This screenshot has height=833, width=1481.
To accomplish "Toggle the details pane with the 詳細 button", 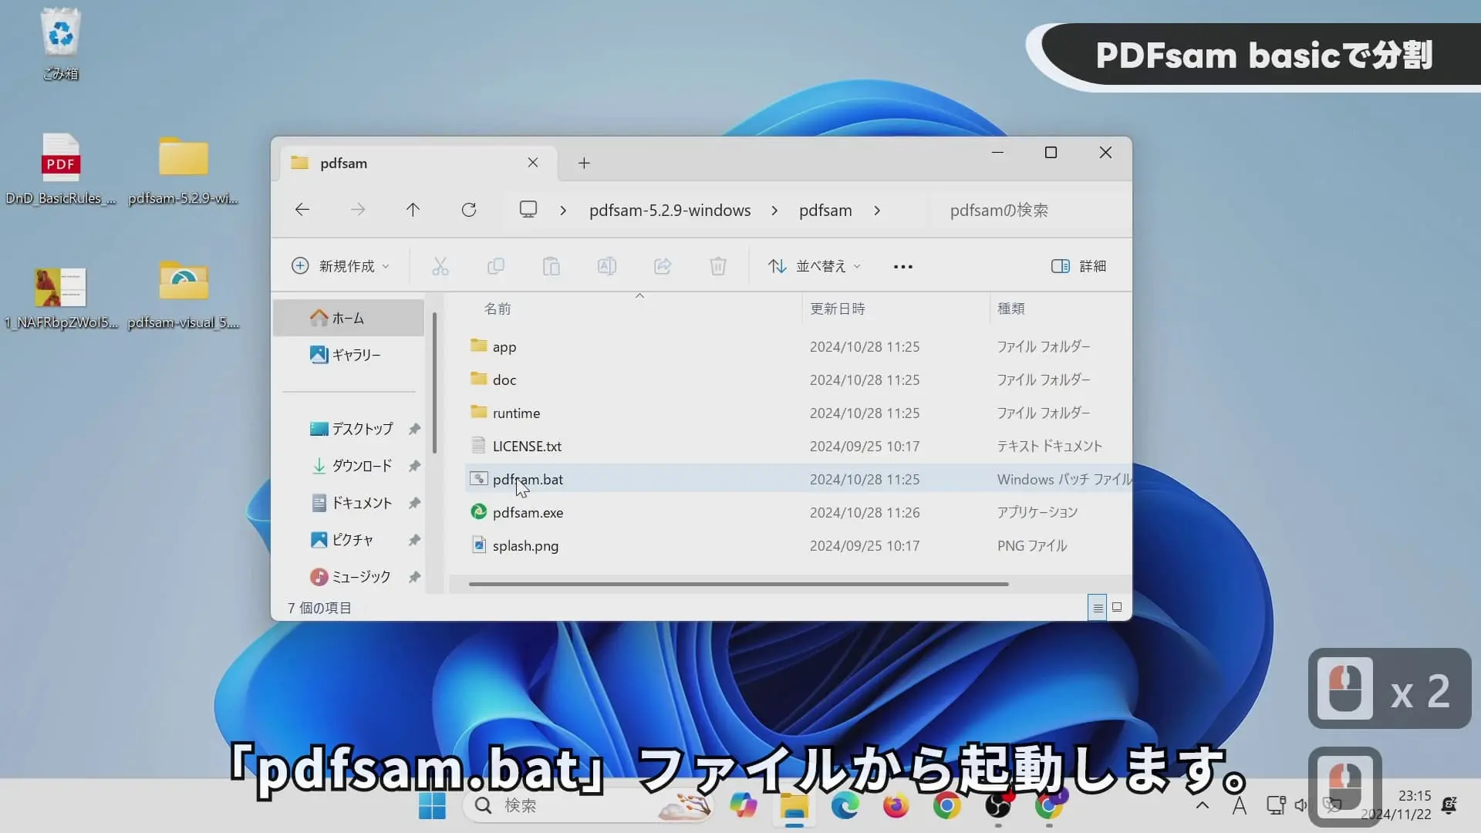I will (1078, 265).
